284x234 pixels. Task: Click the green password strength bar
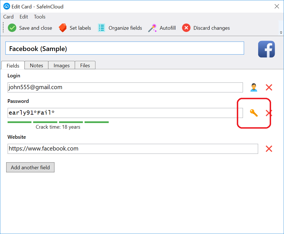point(58,122)
